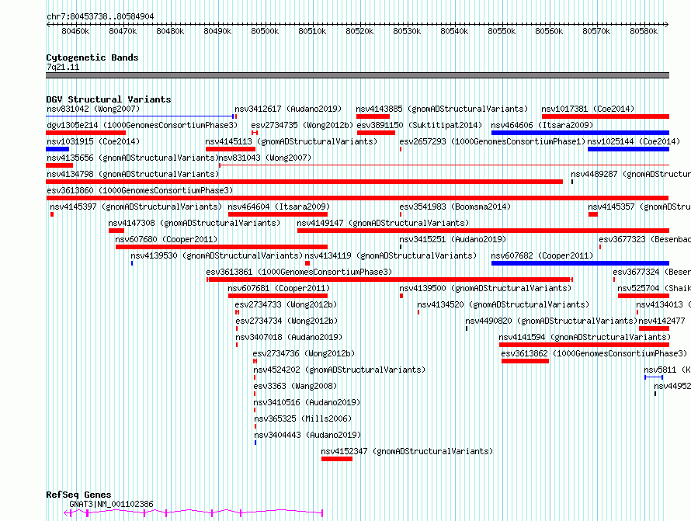This screenshot has width=691, height=521.
Task: Click nsv607680 (Cooper2011) label
Action: (x=167, y=239)
